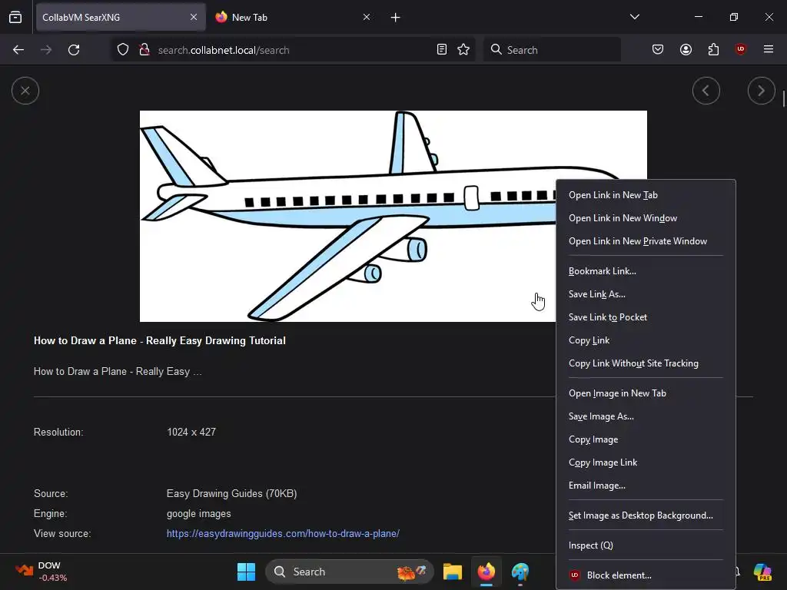Select Save Link to Pocket
Image resolution: width=787 pixels, height=590 pixels.
646,317
